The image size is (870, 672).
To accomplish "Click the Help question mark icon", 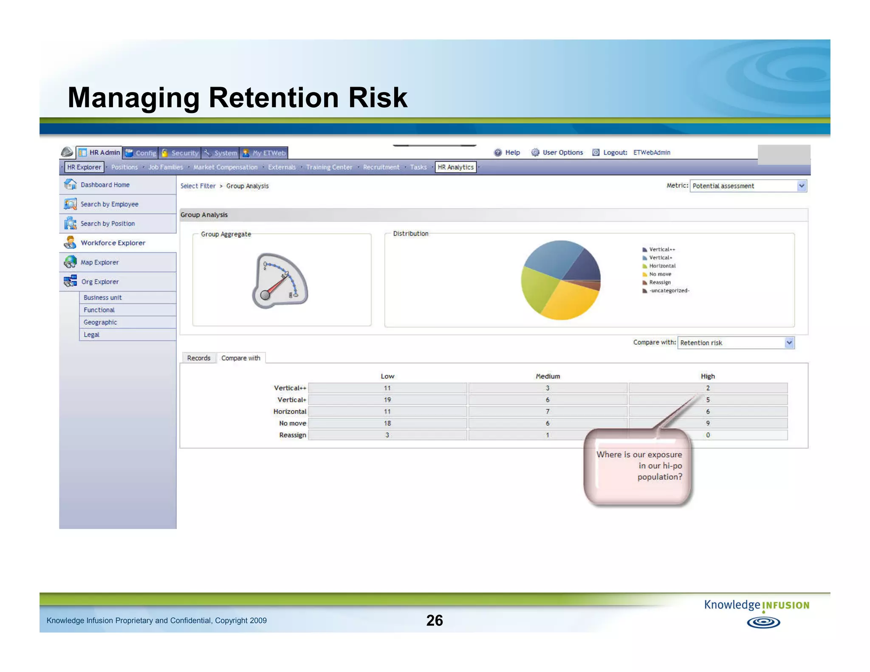I will (x=498, y=152).
